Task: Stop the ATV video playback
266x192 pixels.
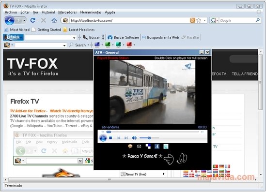Action: [110, 138]
